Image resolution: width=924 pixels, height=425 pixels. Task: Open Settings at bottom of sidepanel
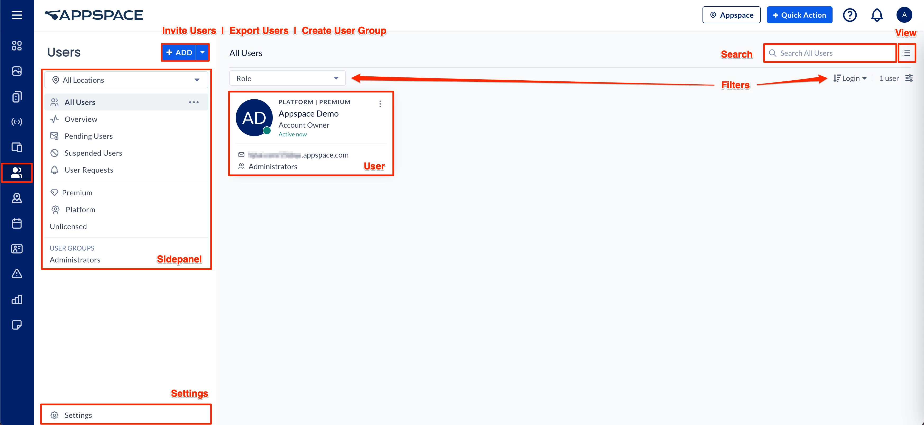pyautogui.click(x=78, y=415)
